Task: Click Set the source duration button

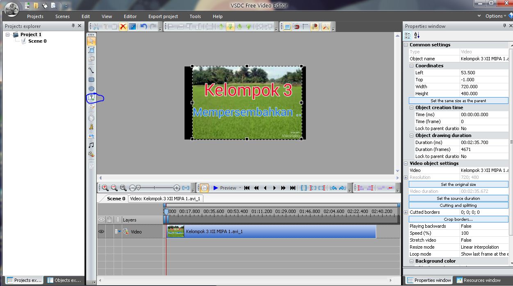Action: 458,198
